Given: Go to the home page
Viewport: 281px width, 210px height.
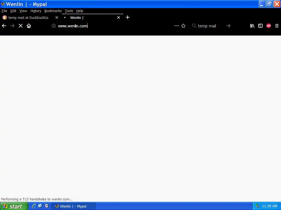Looking at the screenshot, I should coord(29,26).
